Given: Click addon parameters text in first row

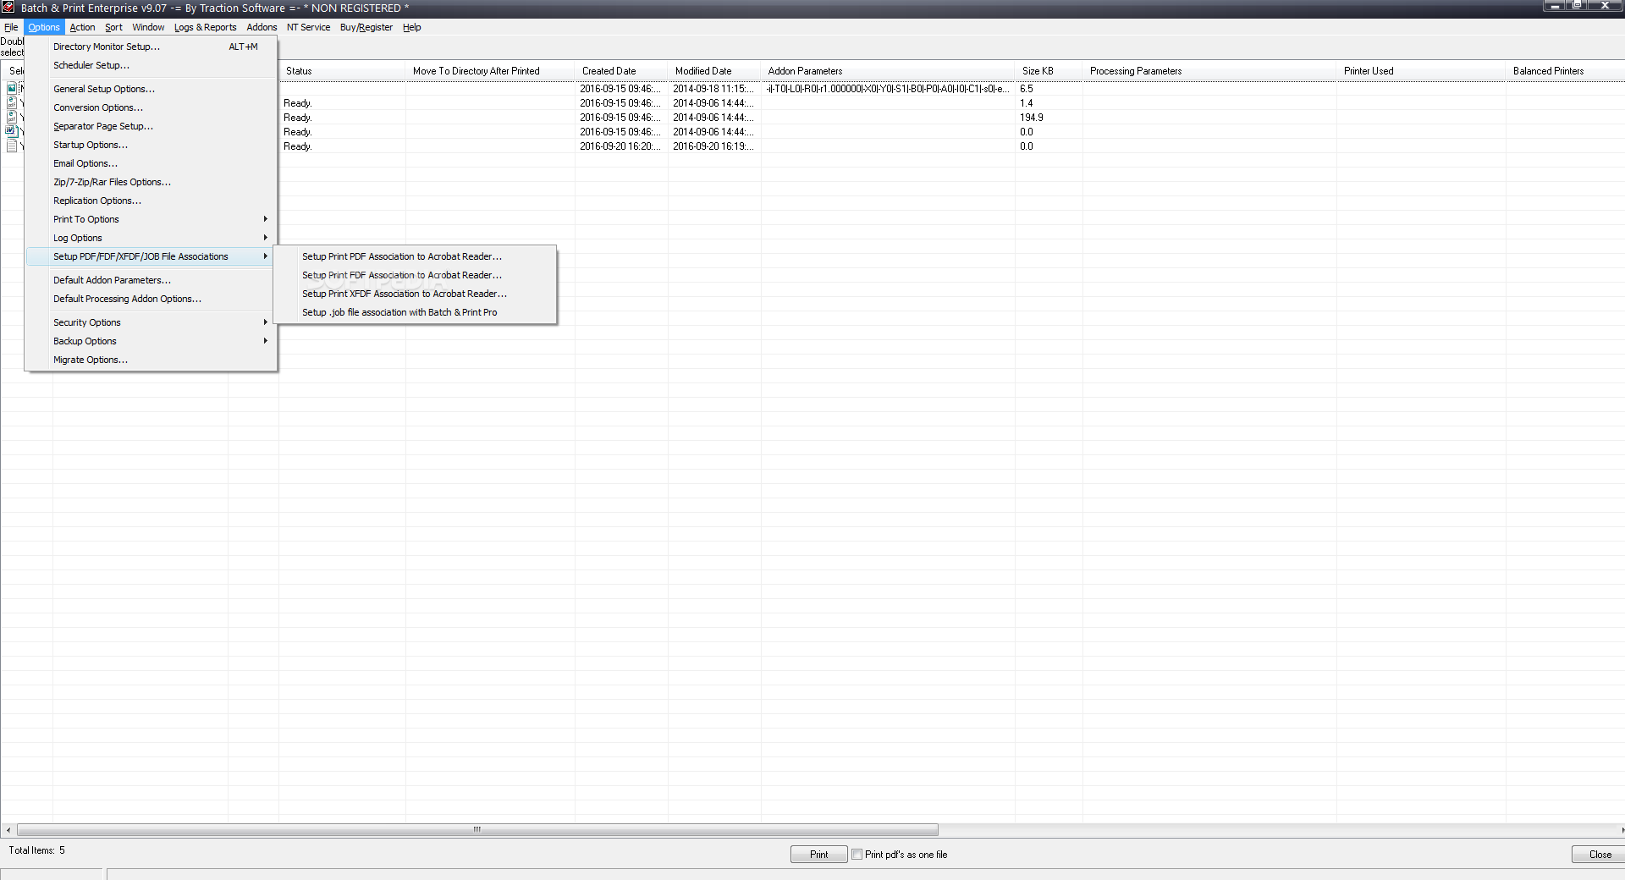Looking at the screenshot, I should (888, 89).
